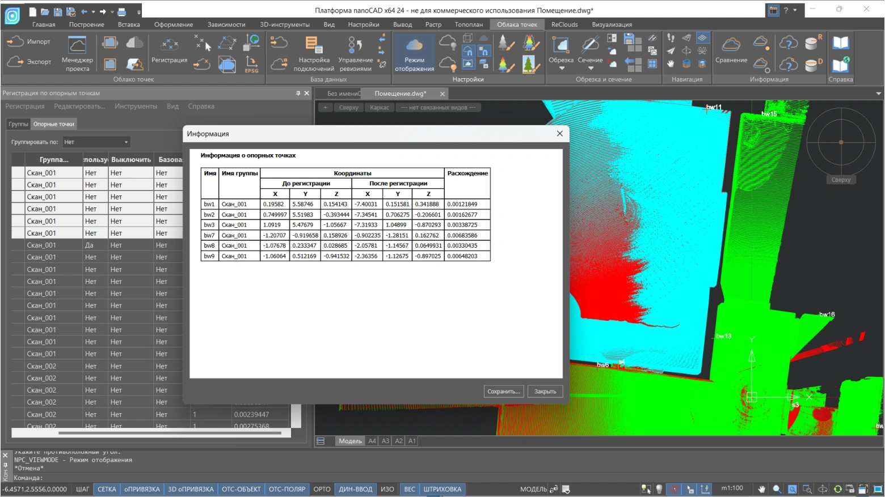Click the Сохранить... button
Image resolution: width=885 pixels, height=497 pixels.
pos(503,392)
